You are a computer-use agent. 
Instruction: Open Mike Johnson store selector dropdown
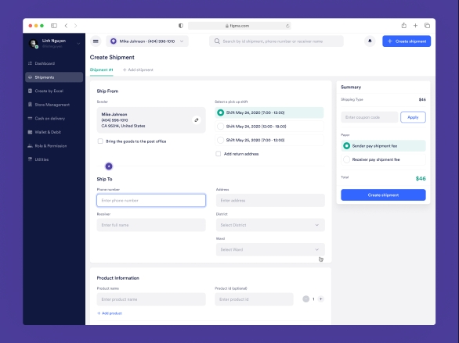click(x=147, y=41)
